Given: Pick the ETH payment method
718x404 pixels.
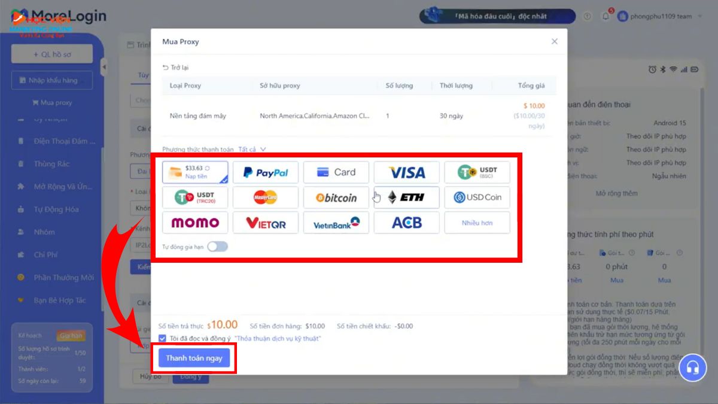Looking at the screenshot, I should click(x=407, y=198).
